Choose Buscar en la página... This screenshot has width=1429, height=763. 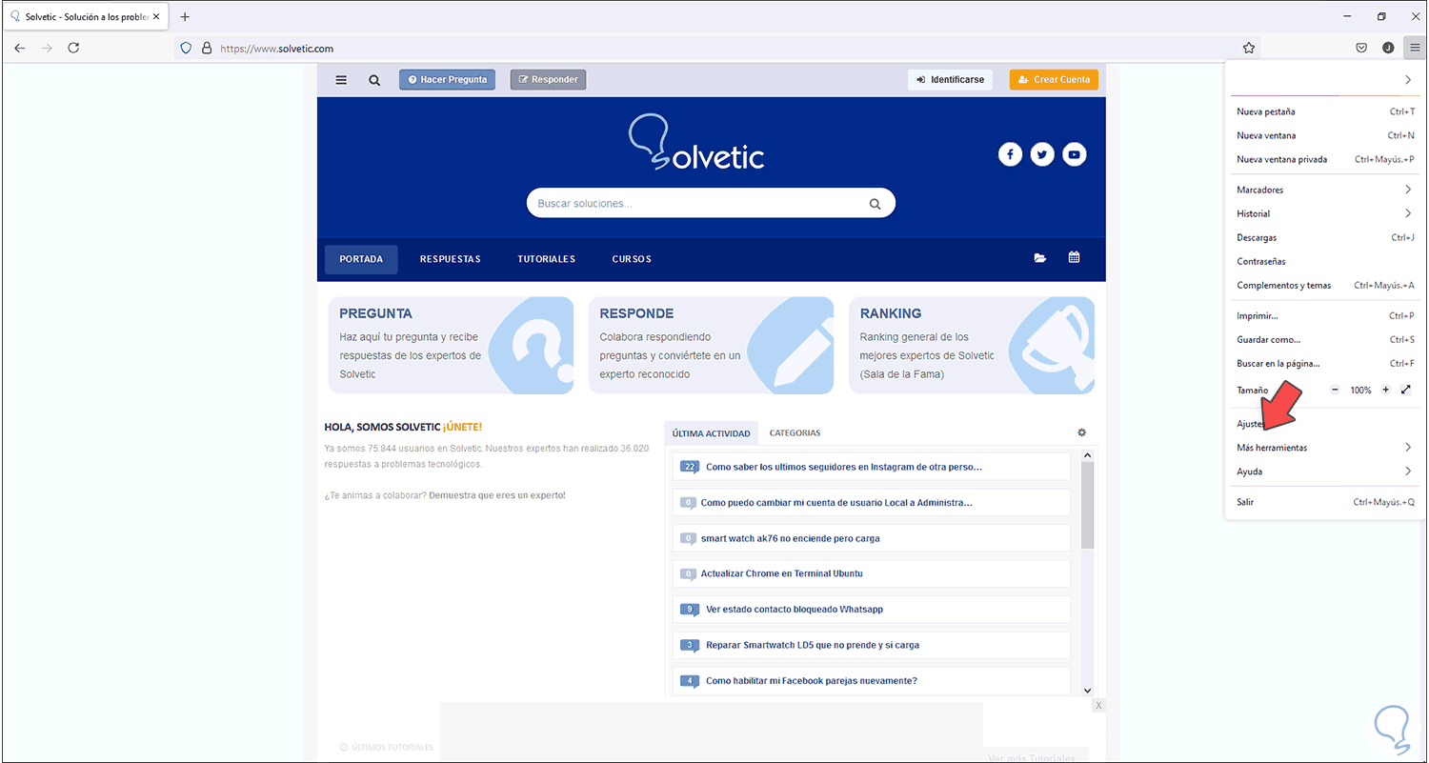click(1324, 363)
